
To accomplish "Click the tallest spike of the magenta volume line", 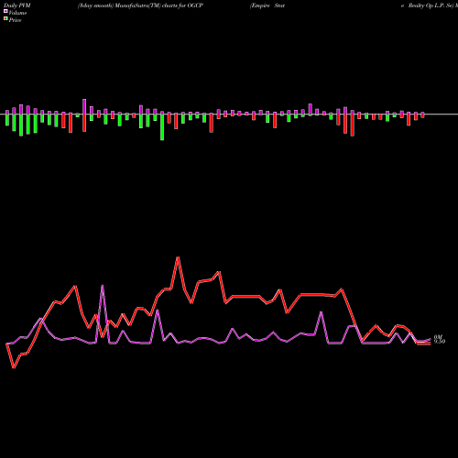I will pos(103,286).
